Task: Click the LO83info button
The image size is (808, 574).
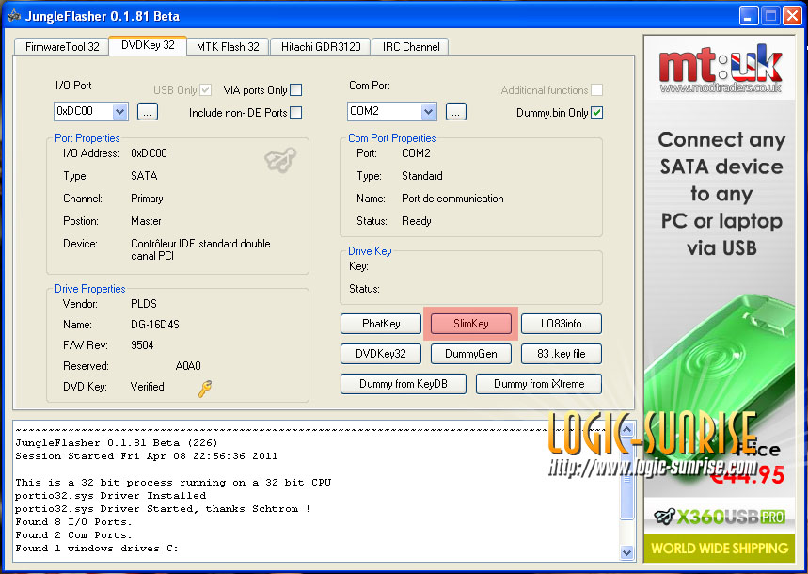Action: pos(562,324)
